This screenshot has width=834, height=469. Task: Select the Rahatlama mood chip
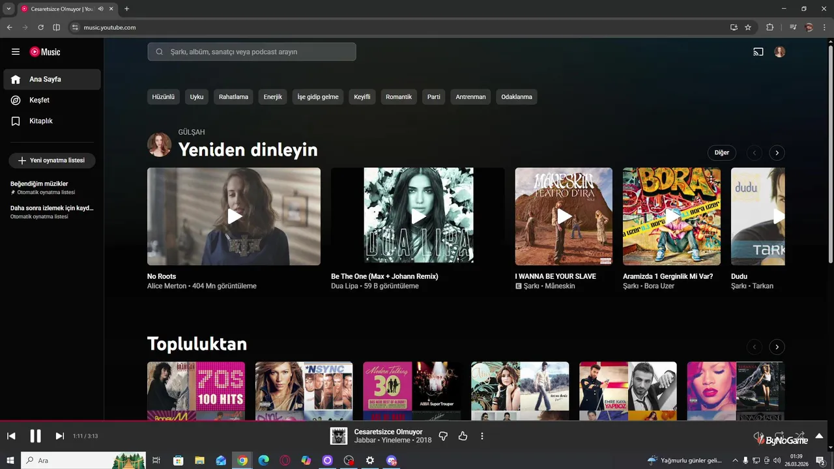pyautogui.click(x=233, y=97)
